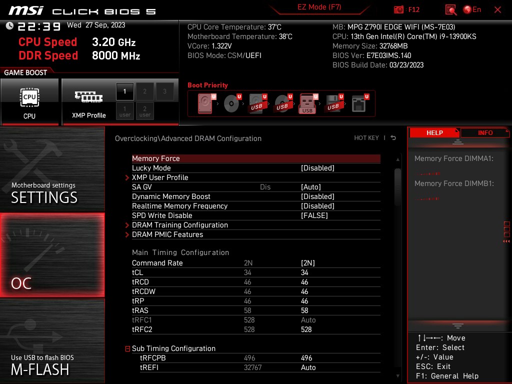Click the system clock icon
Image resolution: width=512 pixels, height=384 pixels.
coord(9,26)
